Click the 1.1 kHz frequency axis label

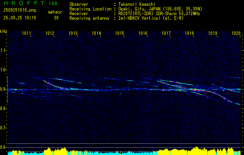point(3,50)
